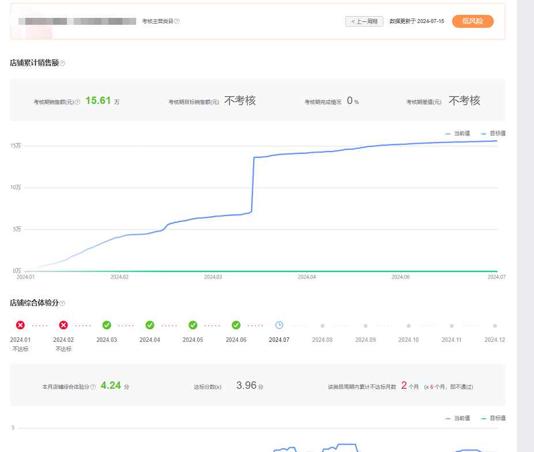Toggle 当前值 series in sales chart legend
534x452 pixels.
point(458,133)
